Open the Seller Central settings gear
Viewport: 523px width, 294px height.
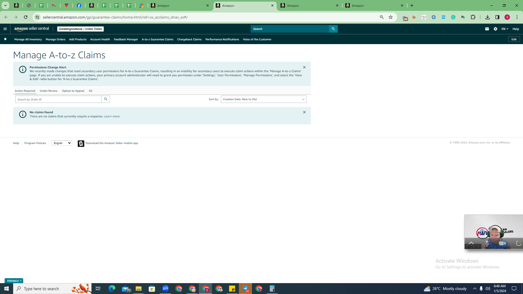pos(495,29)
